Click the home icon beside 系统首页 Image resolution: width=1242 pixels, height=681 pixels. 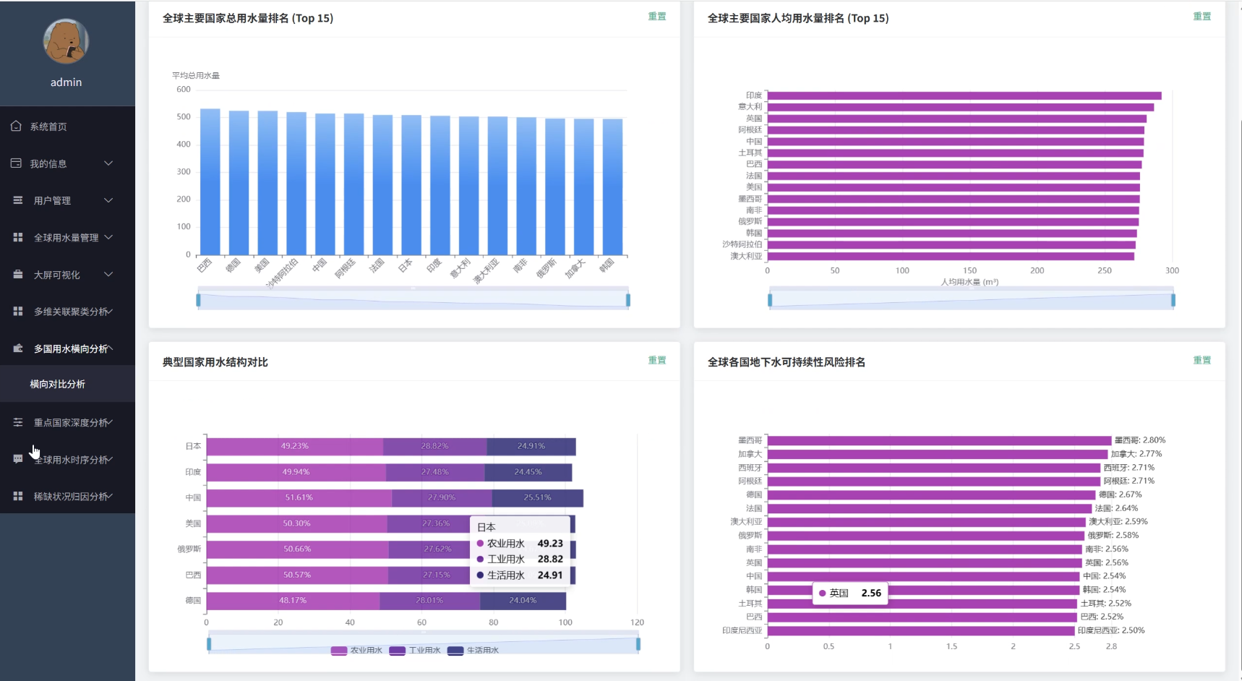point(16,126)
